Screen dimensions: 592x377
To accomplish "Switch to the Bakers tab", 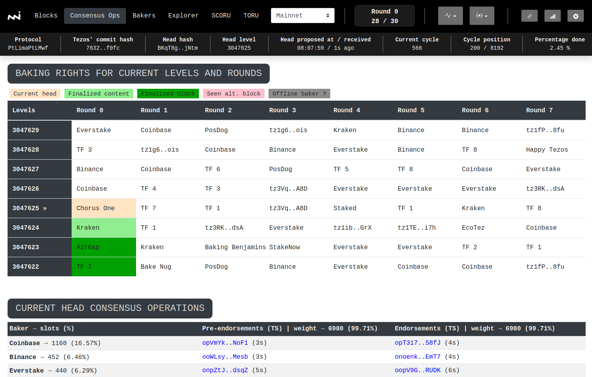I will [144, 16].
